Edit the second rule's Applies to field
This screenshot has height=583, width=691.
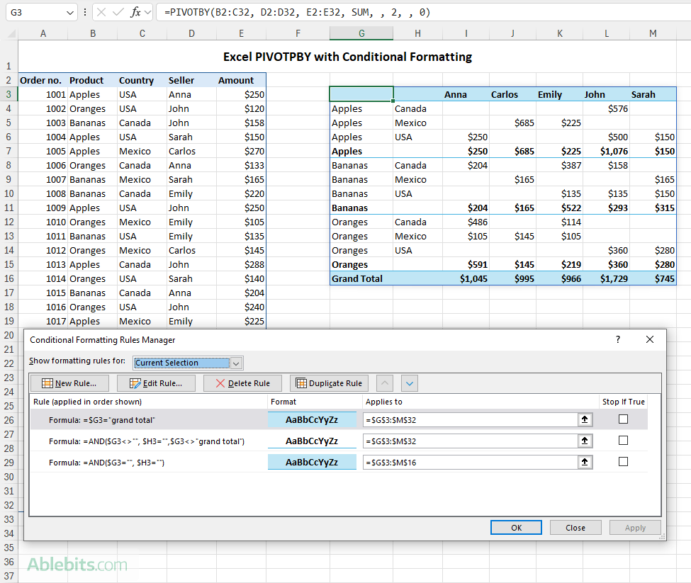click(x=470, y=441)
